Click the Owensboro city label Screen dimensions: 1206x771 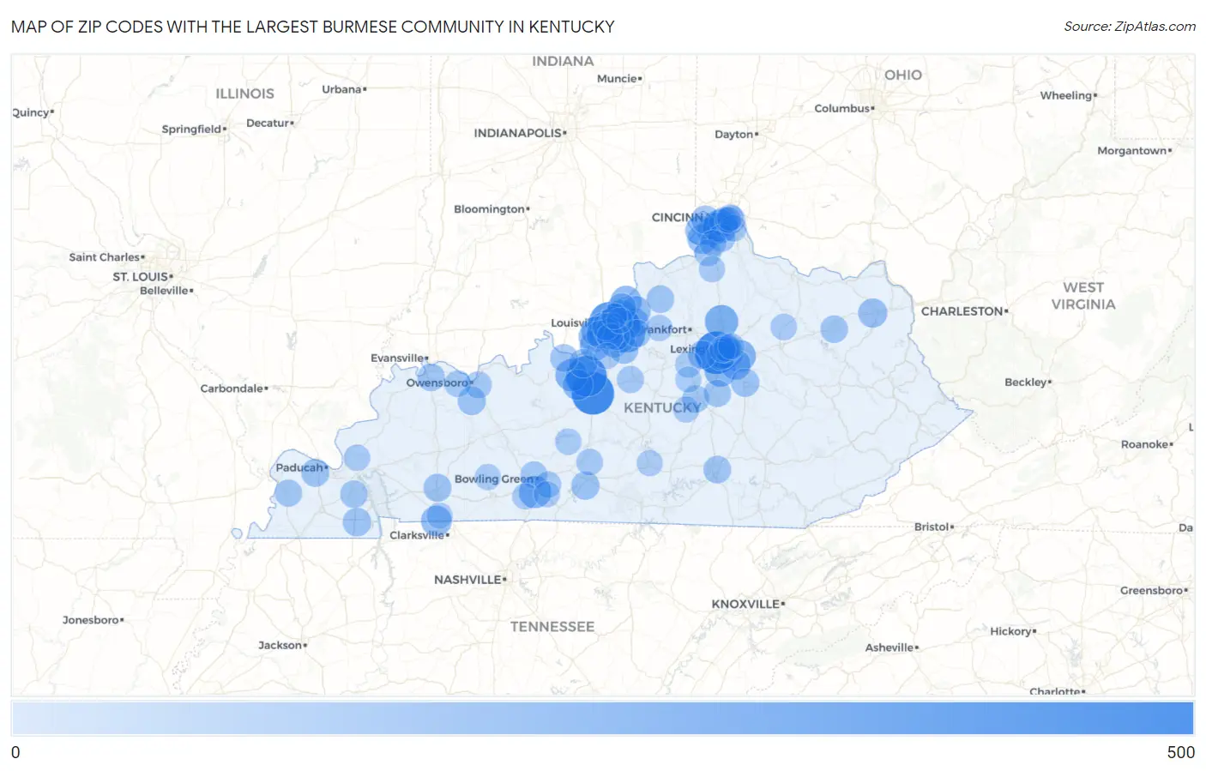point(437,382)
